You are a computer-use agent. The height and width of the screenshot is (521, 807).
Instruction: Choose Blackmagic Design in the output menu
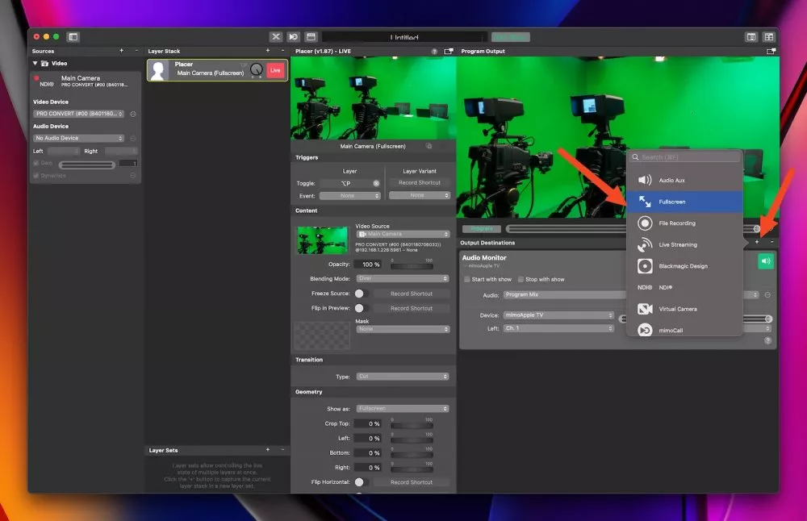point(684,266)
